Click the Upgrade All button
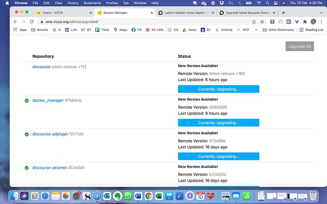Image resolution: width=327 pixels, height=204 pixels. 300,46
